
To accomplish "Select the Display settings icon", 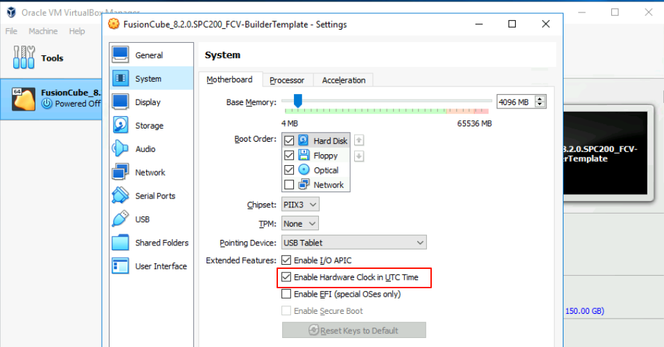I will point(121,102).
